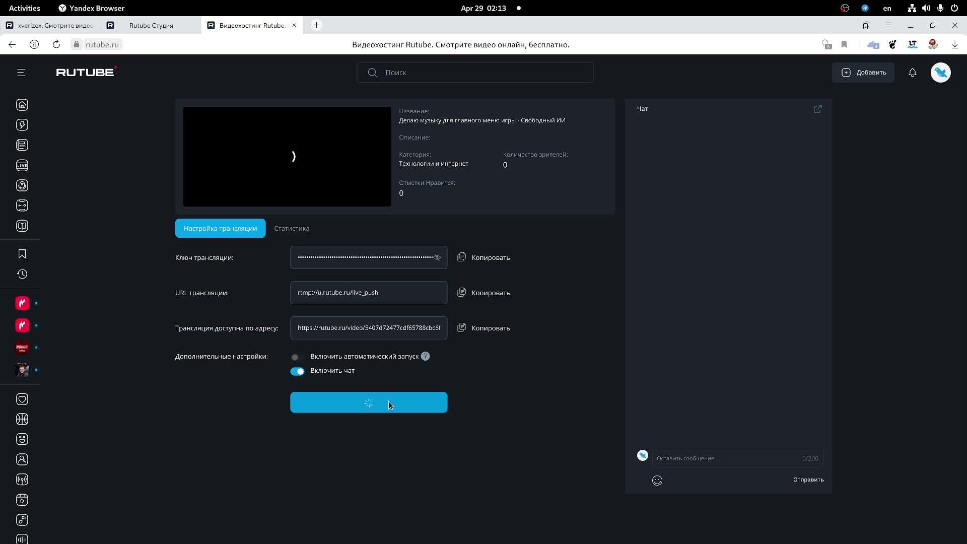The image size is (967, 544).
Task: Pop out chat in new window
Action: pyautogui.click(x=817, y=109)
